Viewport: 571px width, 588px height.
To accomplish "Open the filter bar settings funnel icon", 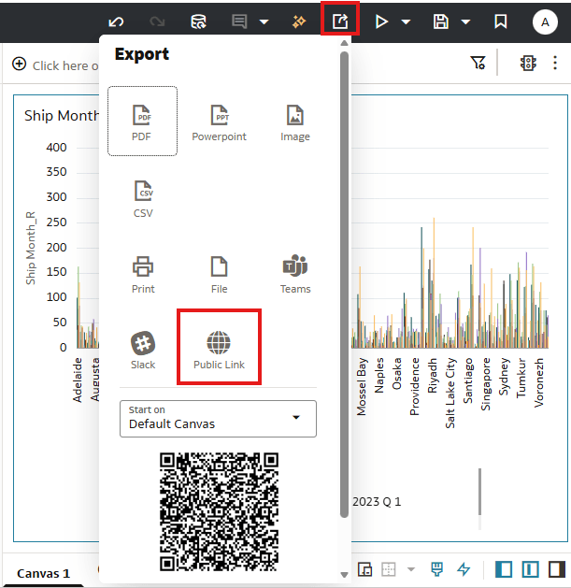I will (478, 63).
